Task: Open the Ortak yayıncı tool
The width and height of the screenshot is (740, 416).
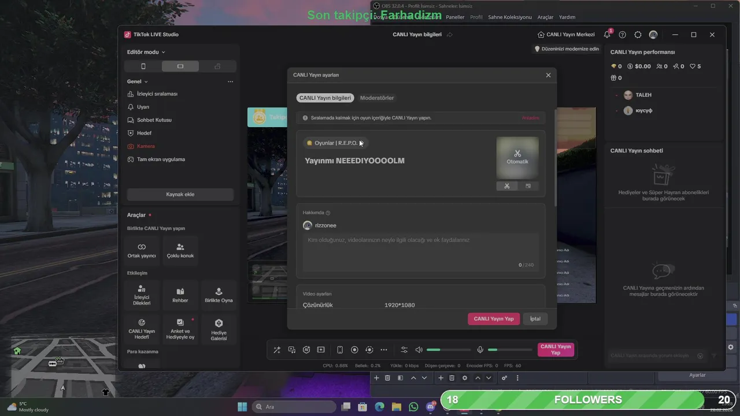Action: coord(142,251)
